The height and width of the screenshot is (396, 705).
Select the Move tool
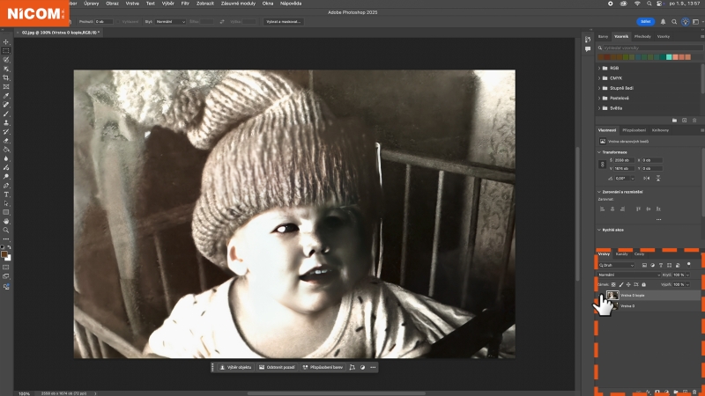(6, 42)
